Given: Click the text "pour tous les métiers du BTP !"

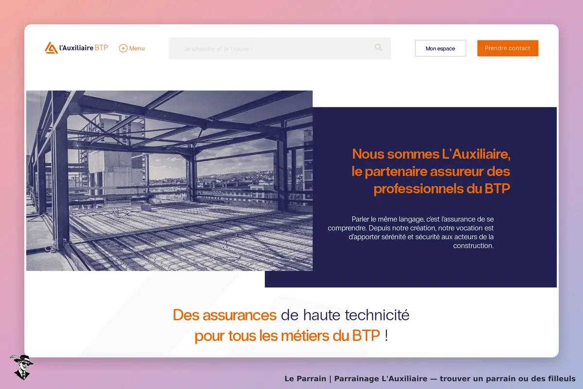Looking at the screenshot, I should coord(291,336).
